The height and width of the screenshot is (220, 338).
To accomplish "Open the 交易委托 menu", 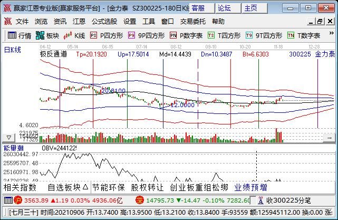I will [x=193, y=21].
